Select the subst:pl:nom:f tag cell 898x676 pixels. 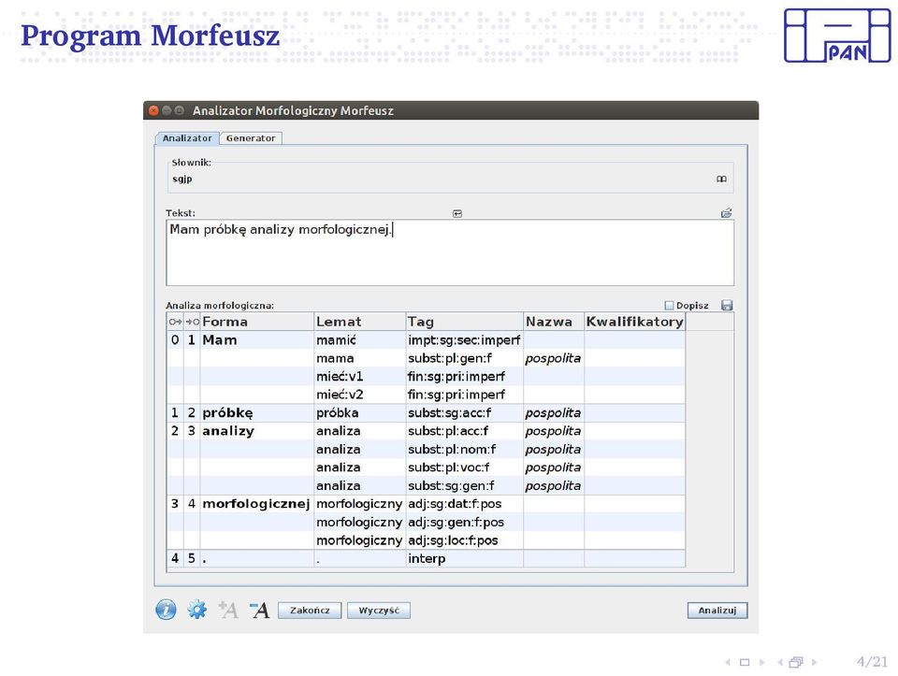click(x=465, y=450)
